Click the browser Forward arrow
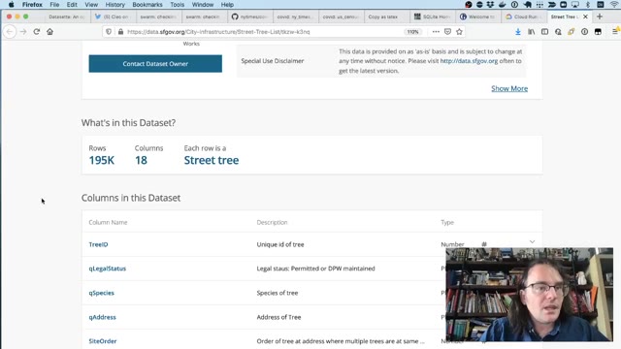Screen dimensions: 621x349 (x=23, y=32)
